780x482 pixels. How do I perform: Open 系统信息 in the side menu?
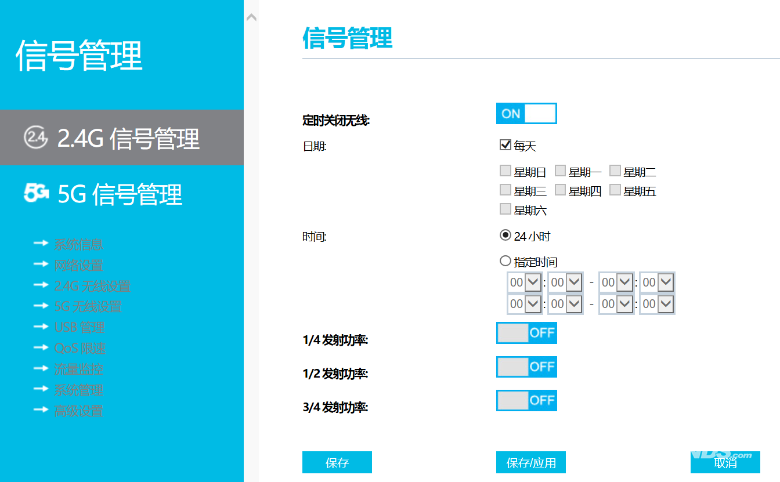tap(78, 244)
